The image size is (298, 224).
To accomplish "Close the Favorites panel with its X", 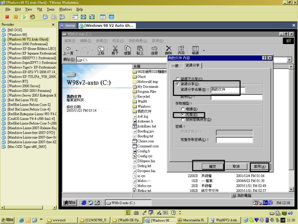I will pyautogui.click(x=53, y=25).
